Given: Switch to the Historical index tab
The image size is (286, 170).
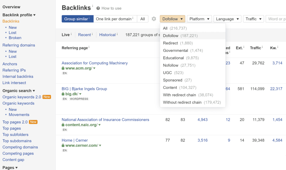Looking at the screenshot, I should click(108, 35).
